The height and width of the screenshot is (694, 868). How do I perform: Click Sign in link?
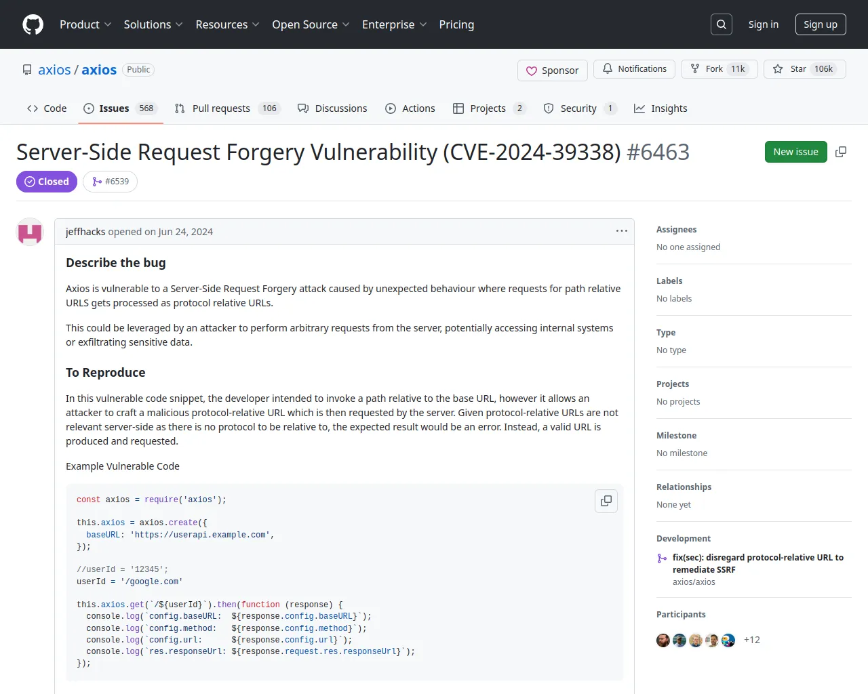(x=764, y=24)
